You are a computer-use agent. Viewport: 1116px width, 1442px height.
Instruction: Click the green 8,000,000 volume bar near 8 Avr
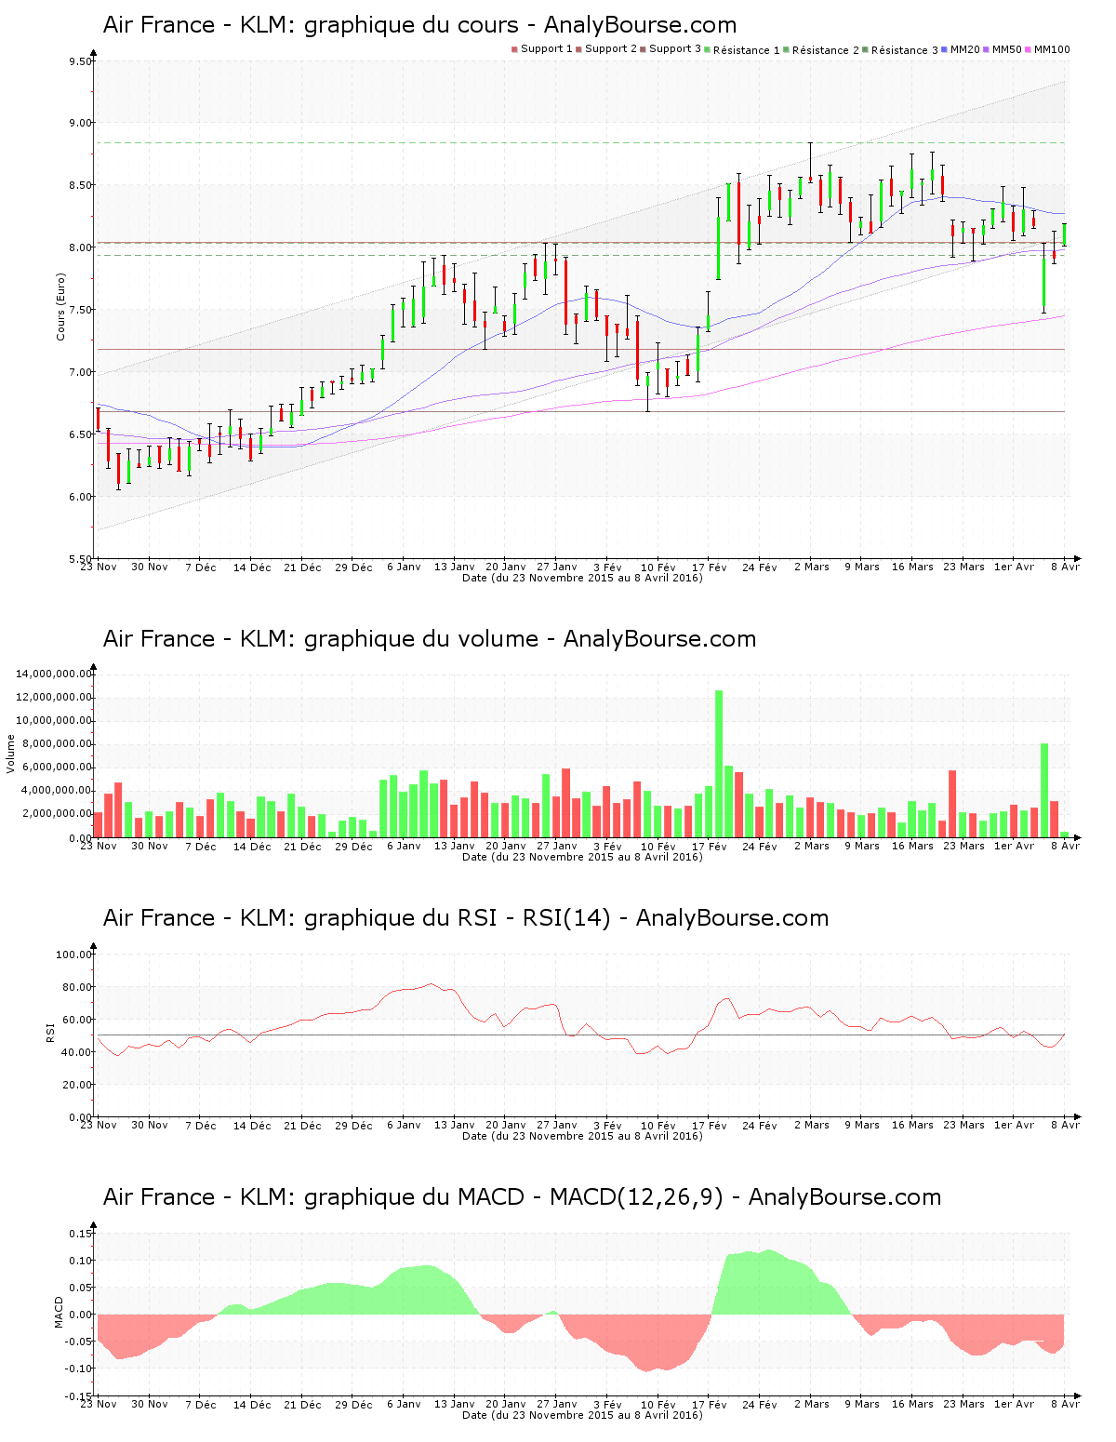[1044, 791]
